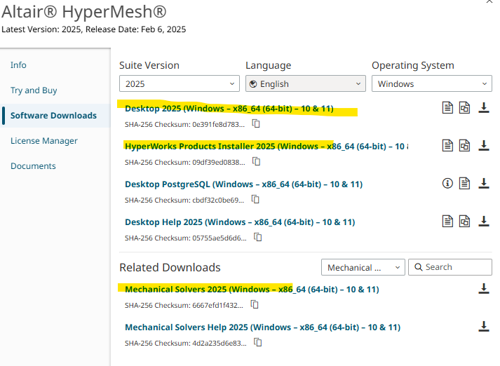Copy Mechanical Solvers Help 2025 checksum
This screenshot has width=500, height=366.
(x=257, y=342)
